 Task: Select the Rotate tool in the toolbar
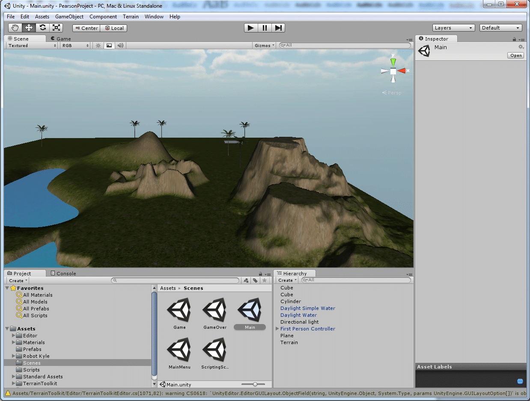(x=43, y=28)
